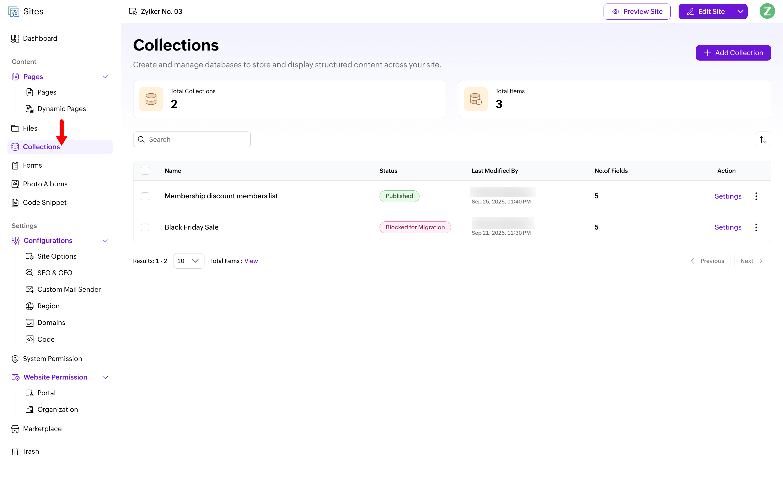Open the results-per-page dropdown showing 10
The width and height of the screenshot is (783, 489).
coord(189,261)
